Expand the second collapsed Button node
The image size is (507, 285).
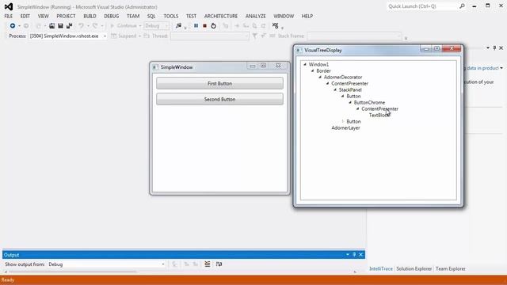[x=342, y=121]
